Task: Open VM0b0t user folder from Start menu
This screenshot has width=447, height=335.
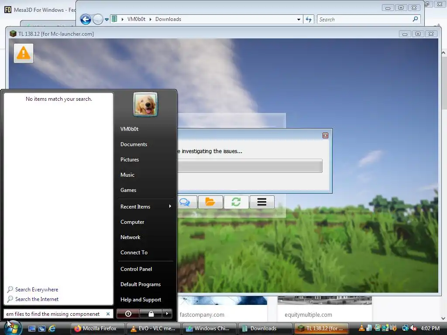Action: [x=129, y=129]
